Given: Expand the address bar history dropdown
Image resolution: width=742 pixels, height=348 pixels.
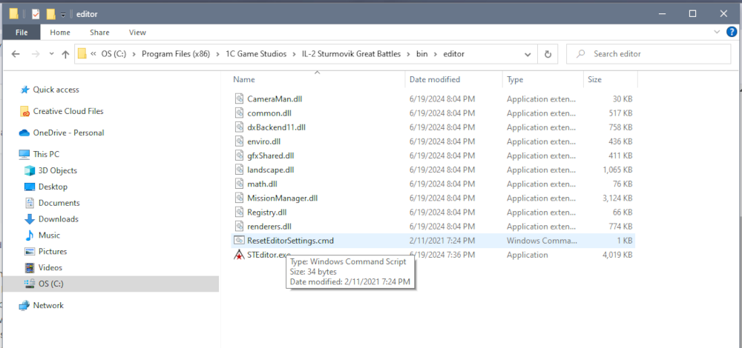Looking at the screenshot, I should pos(528,54).
